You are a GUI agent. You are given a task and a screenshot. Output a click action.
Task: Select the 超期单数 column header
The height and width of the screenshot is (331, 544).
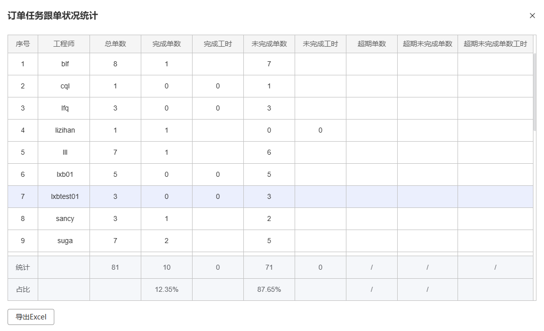pyautogui.click(x=372, y=44)
